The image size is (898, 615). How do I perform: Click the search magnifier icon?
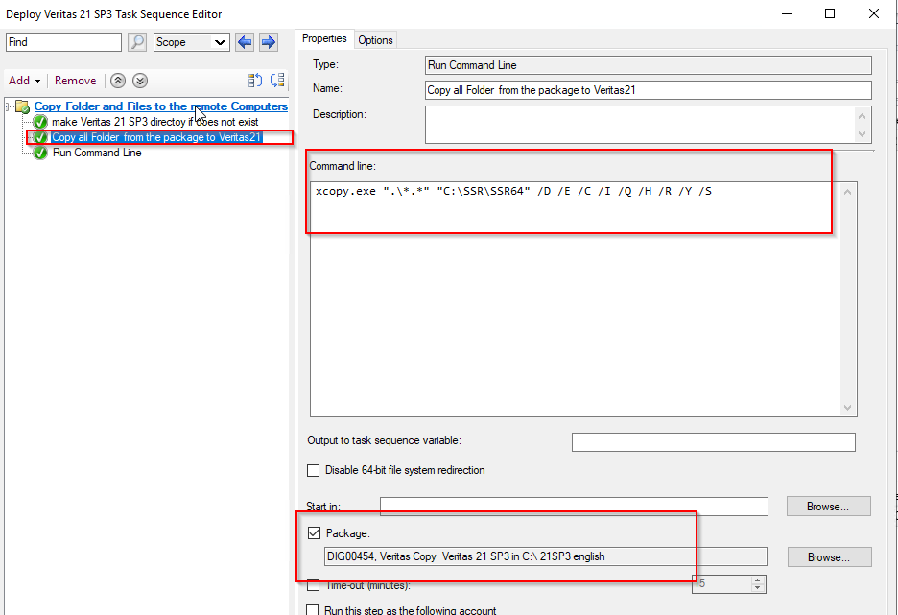137,42
